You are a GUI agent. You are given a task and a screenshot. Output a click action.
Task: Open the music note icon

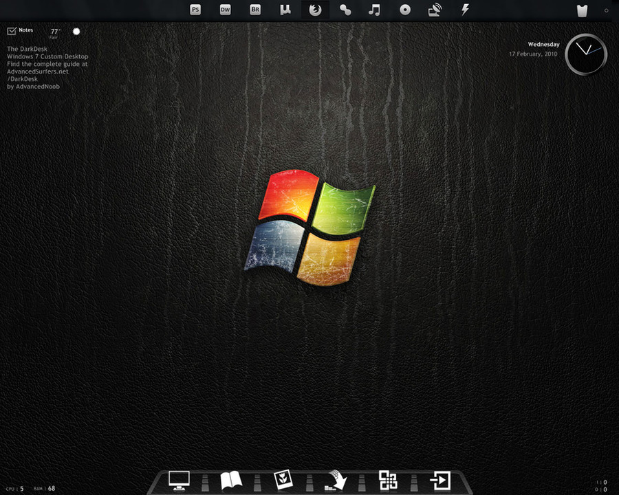[x=374, y=10]
